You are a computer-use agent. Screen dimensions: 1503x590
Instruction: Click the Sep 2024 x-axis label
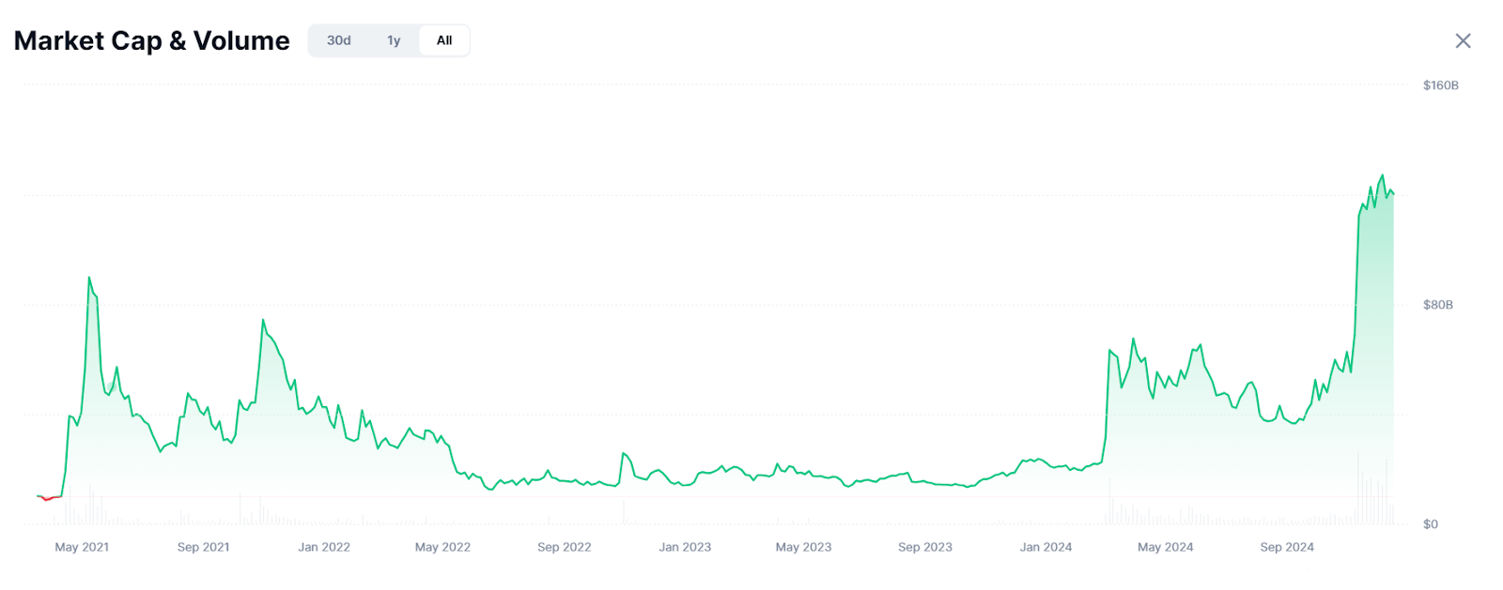(1286, 547)
